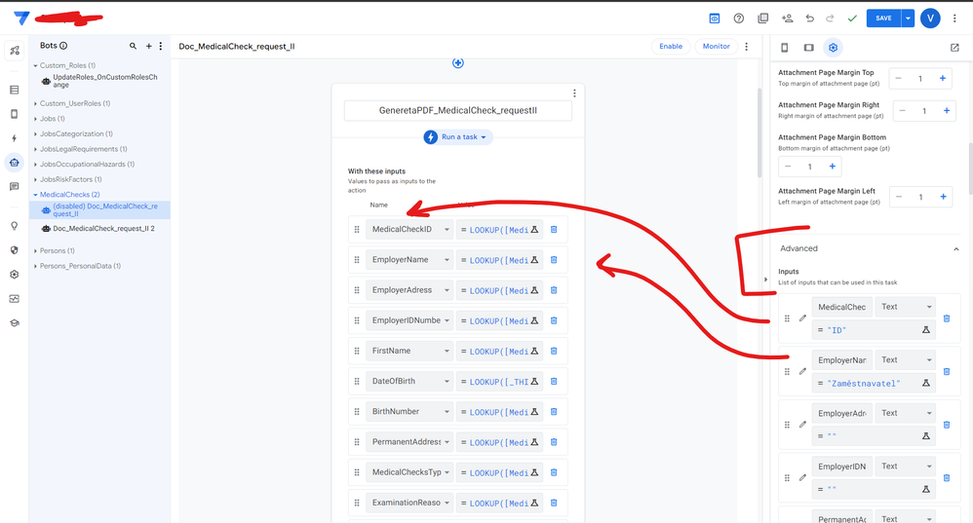Screen dimensions: 973x523
Task: Edit the "ID" value expression field
Action: (x=874, y=330)
